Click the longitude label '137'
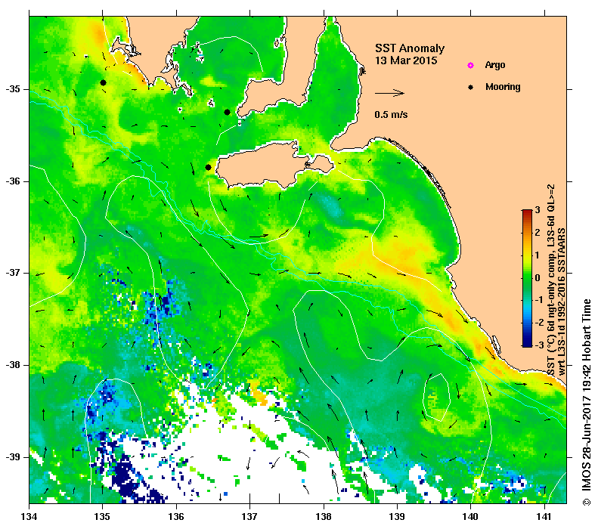The width and height of the screenshot is (598, 529). tap(249, 517)
